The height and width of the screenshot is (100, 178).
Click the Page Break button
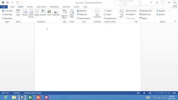point(7,18)
